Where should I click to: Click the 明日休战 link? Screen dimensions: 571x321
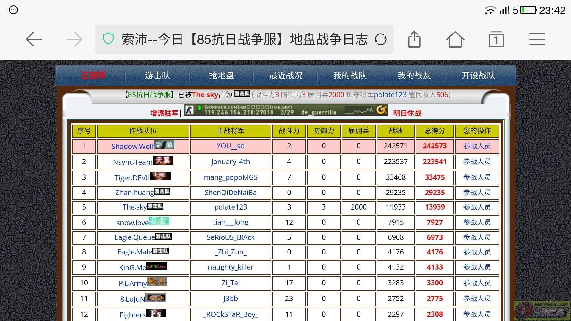pyautogui.click(x=407, y=113)
